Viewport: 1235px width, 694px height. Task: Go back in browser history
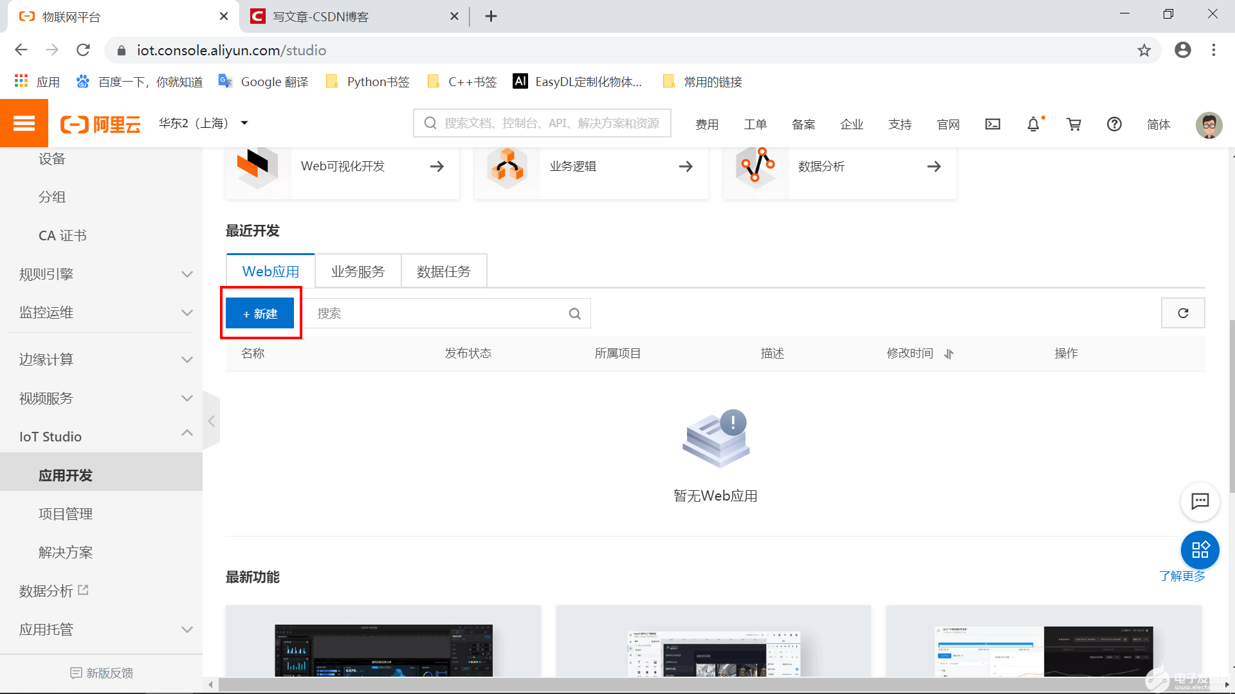coord(21,50)
